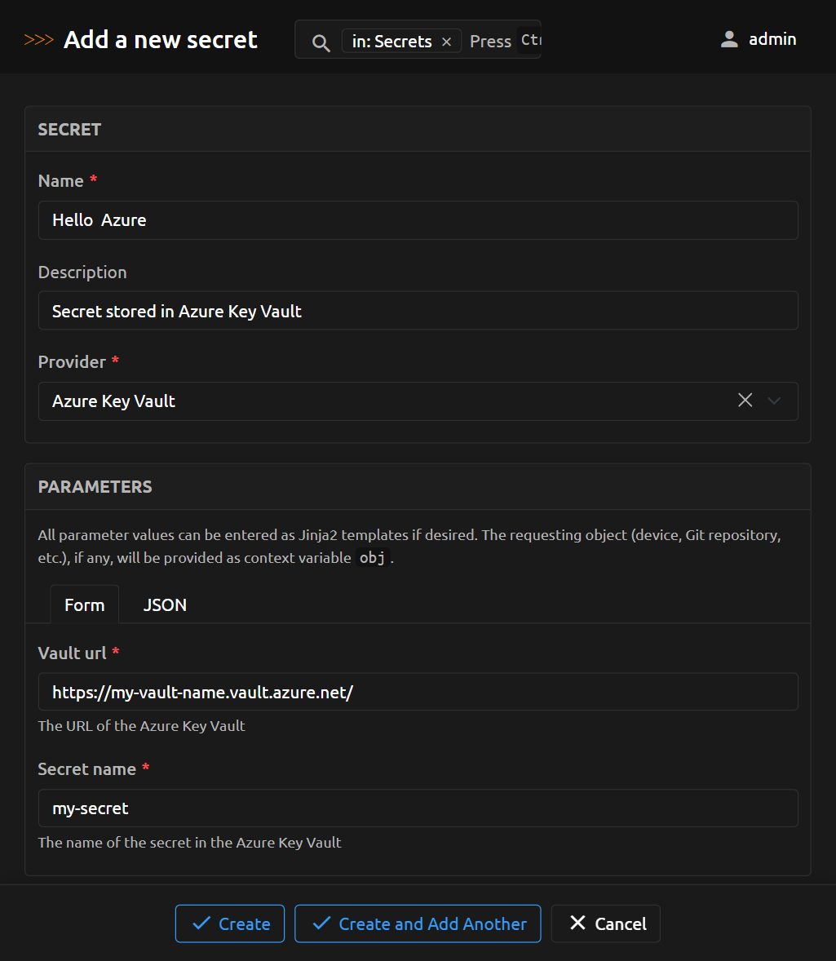
Task: Select the Secret name input field
Action: click(x=418, y=808)
